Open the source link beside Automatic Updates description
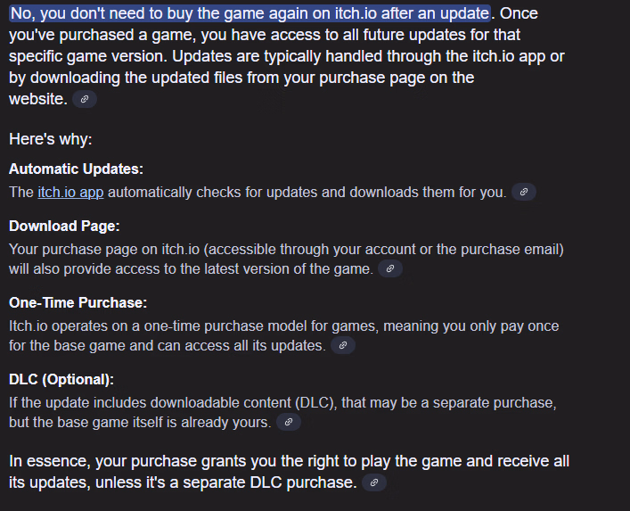This screenshot has width=630, height=511. tap(524, 192)
